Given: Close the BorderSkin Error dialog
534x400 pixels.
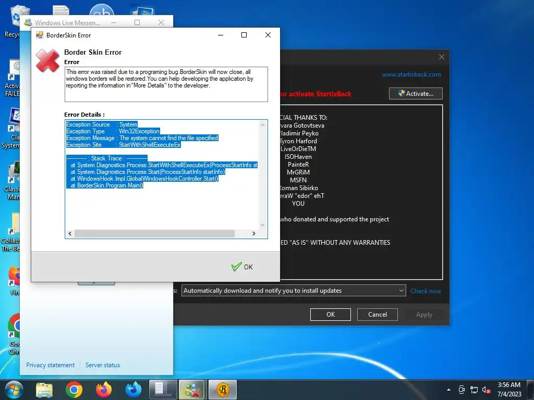Looking at the screenshot, I should (x=268, y=35).
